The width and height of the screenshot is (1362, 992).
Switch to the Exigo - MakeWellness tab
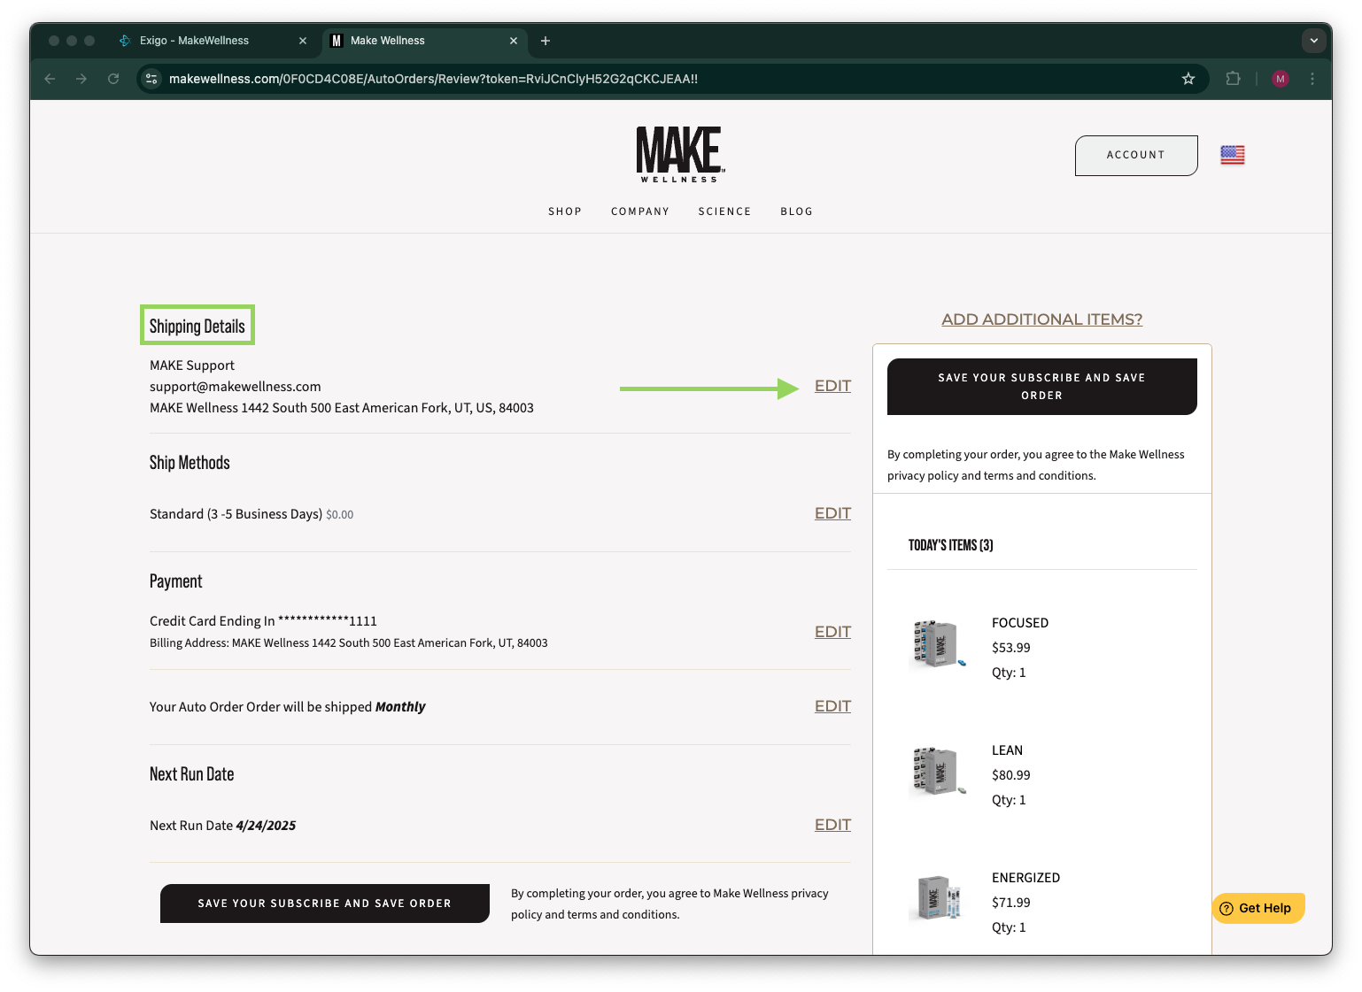[x=213, y=41]
